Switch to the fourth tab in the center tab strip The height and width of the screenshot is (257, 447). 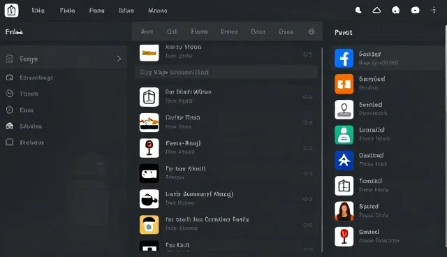point(229,31)
